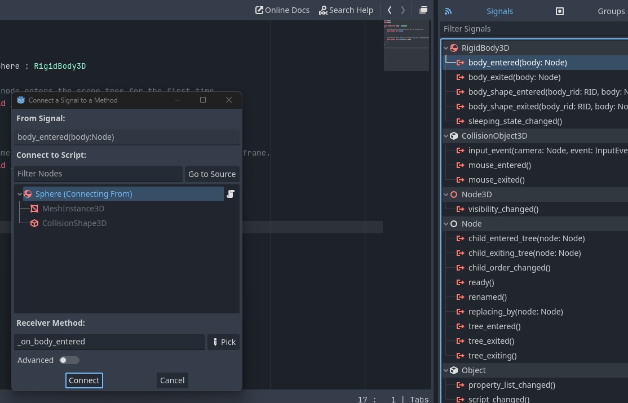Open Search Help from the top bar
This screenshot has width=628, height=403.
click(x=346, y=10)
